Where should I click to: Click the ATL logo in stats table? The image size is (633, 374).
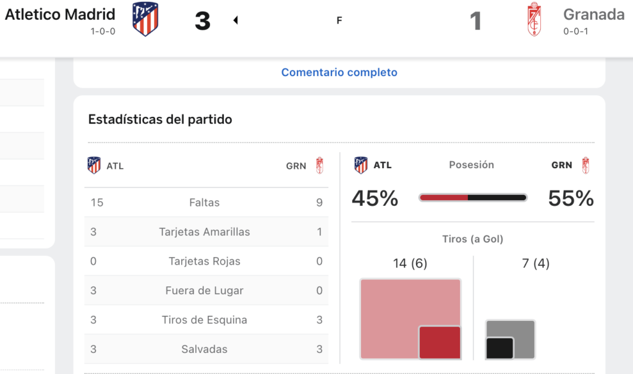coord(94,166)
